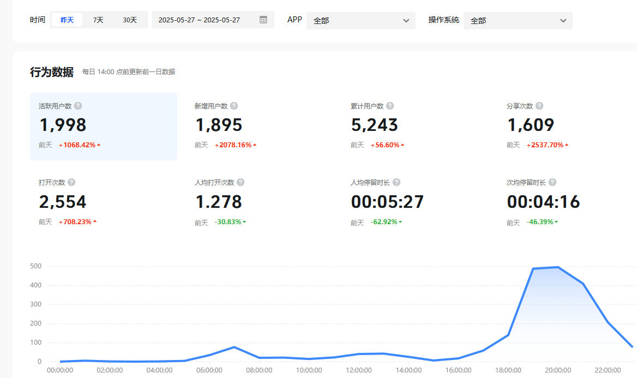Select the 打开次数 card showing 2,554

click(x=103, y=203)
